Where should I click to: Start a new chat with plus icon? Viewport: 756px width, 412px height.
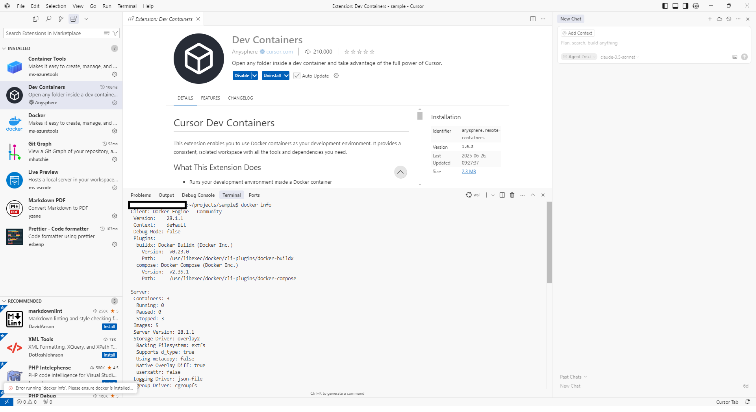click(710, 19)
